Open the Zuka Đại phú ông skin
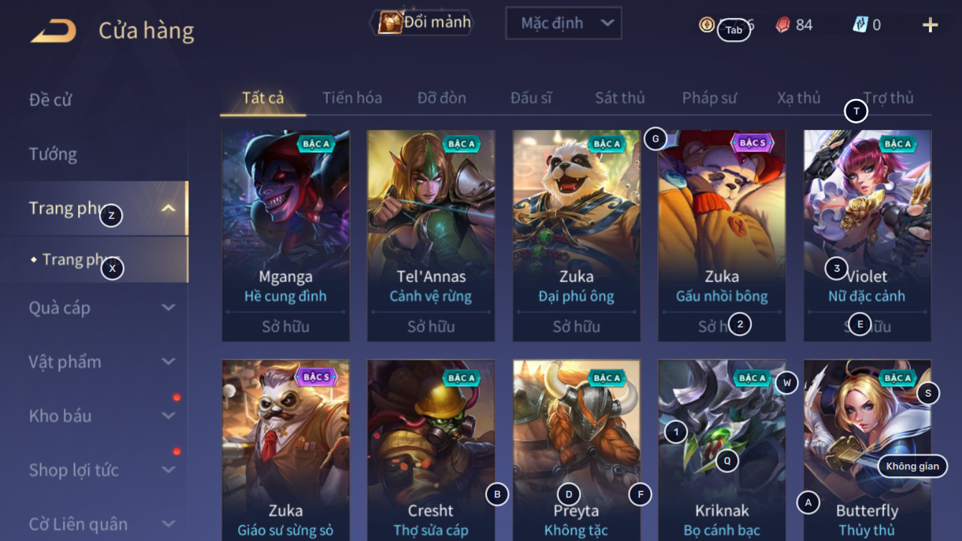Screen dimensions: 962x541 point(576,235)
